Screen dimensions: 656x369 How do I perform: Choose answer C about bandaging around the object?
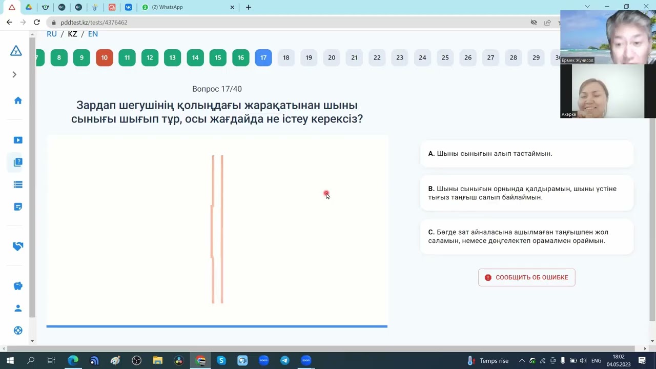tap(526, 236)
